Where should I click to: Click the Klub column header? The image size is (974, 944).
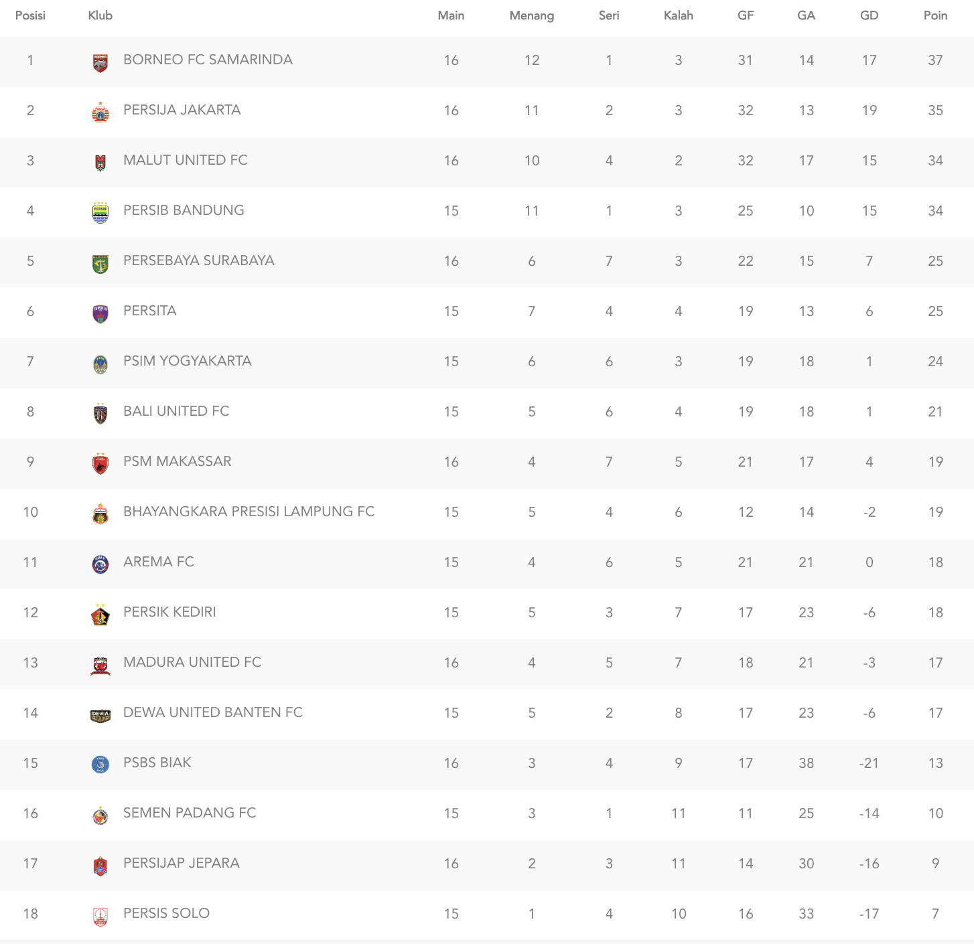100,15
